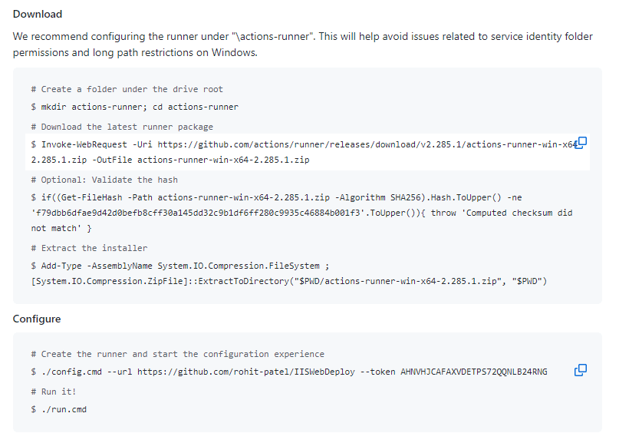The width and height of the screenshot is (619, 443).
Task: Click the 'Optional: Validate the hash' comment
Action: pos(104,180)
